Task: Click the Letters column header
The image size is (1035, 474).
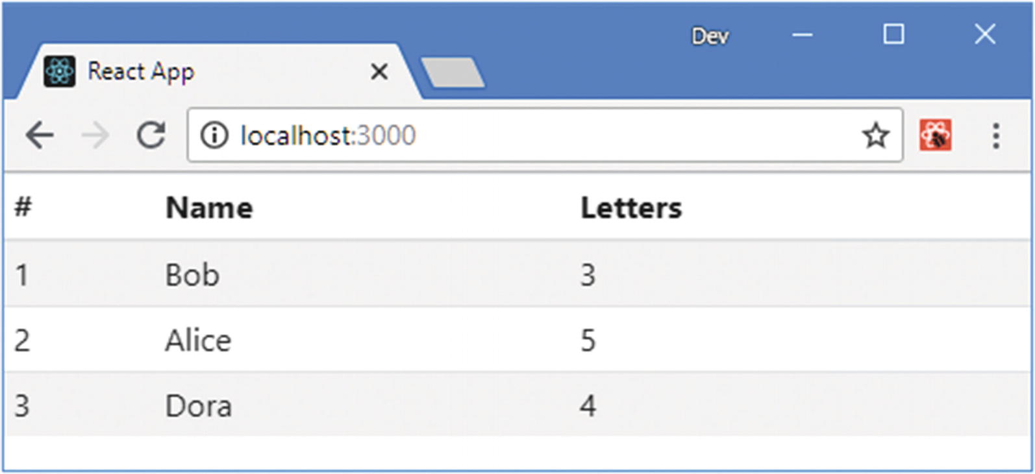Action: pos(630,208)
